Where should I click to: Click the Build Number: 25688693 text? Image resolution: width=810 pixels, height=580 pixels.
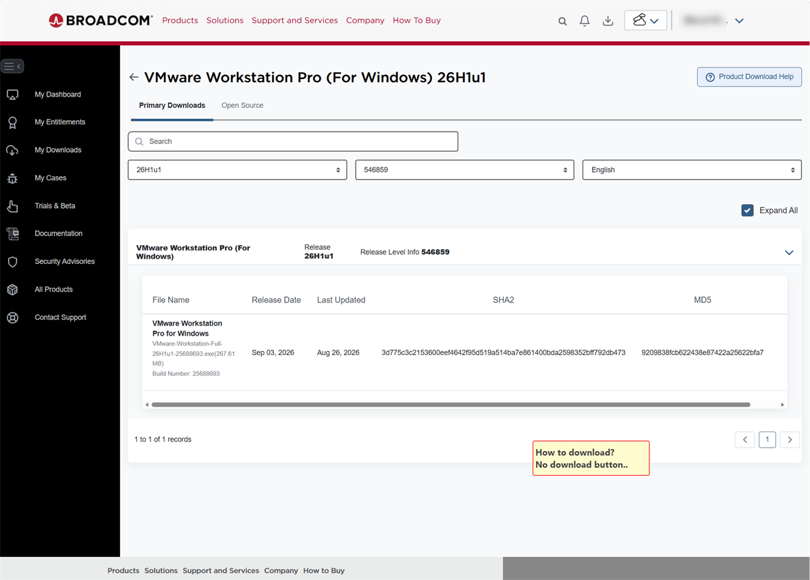click(186, 373)
